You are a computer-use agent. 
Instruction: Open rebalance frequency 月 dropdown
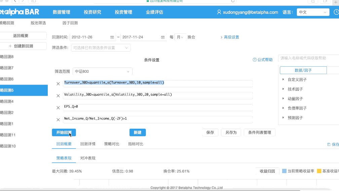pos(180,37)
